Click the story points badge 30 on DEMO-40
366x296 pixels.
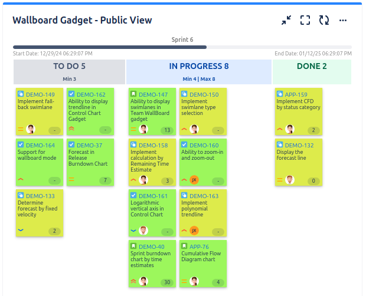(167, 282)
